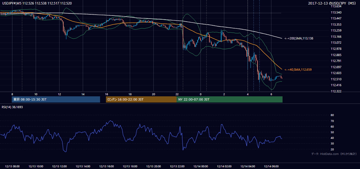Viewport: 360px width, 169px height.
Task: Click price axis value 112.697
Action: point(335,67)
